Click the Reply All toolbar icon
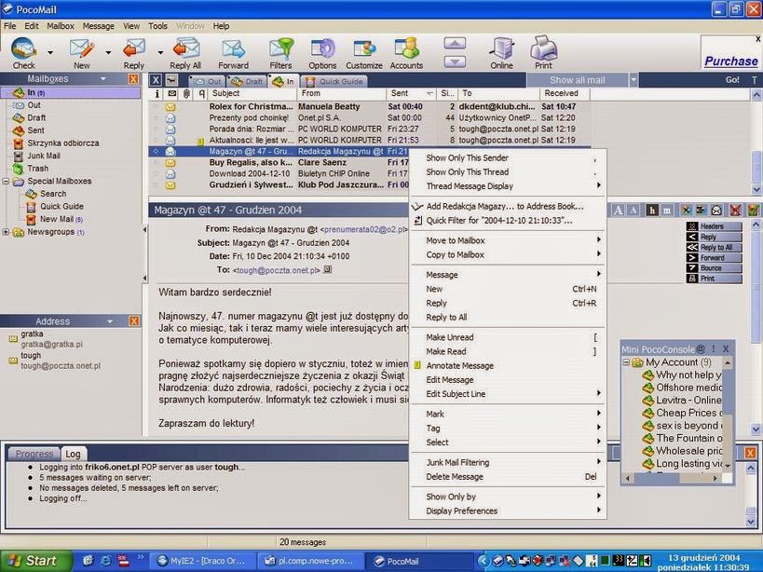The width and height of the screenshot is (763, 572). pyautogui.click(x=185, y=48)
